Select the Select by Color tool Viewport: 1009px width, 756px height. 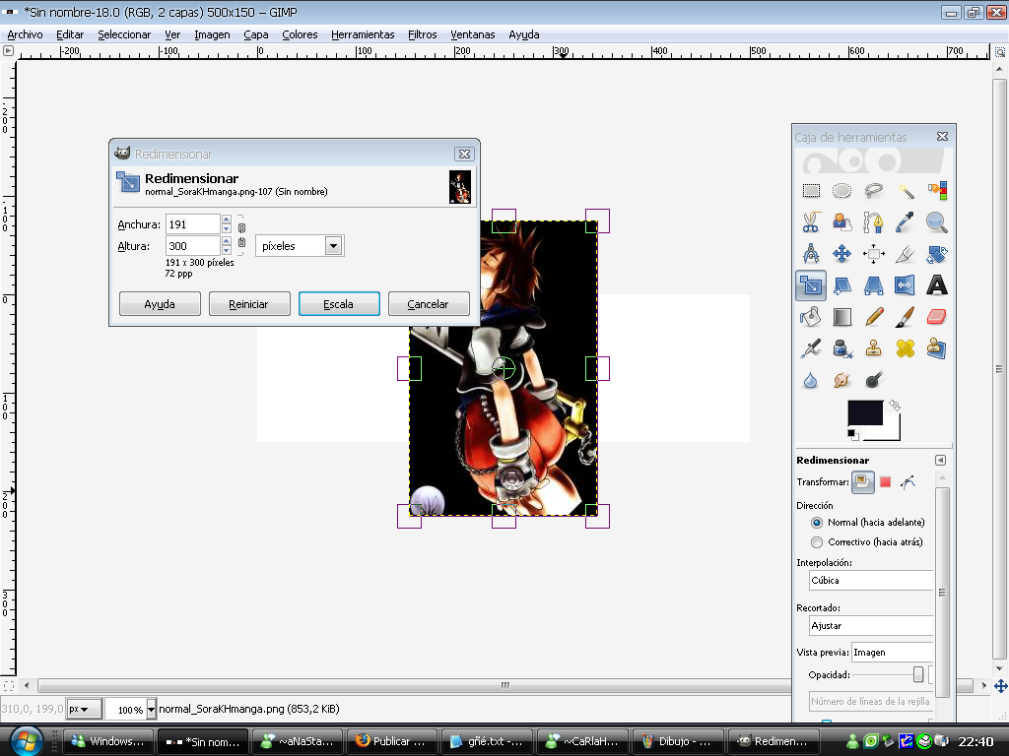(x=937, y=191)
